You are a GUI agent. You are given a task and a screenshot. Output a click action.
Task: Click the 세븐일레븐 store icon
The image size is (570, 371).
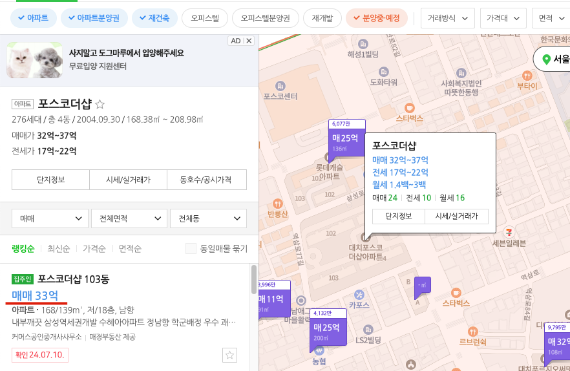coord(509,231)
